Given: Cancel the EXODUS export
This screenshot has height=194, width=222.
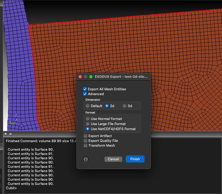Looking at the screenshot, I should click(x=113, y=159).
